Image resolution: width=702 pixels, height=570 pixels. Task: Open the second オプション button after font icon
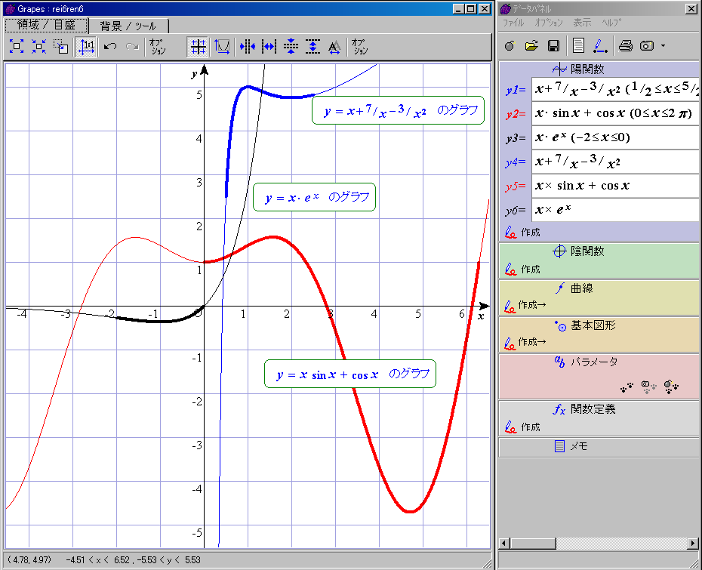point(360,47)
